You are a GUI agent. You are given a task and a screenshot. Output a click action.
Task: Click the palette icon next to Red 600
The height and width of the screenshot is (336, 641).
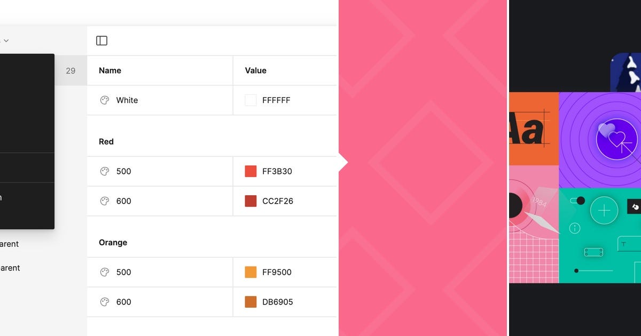pos(105,201)
